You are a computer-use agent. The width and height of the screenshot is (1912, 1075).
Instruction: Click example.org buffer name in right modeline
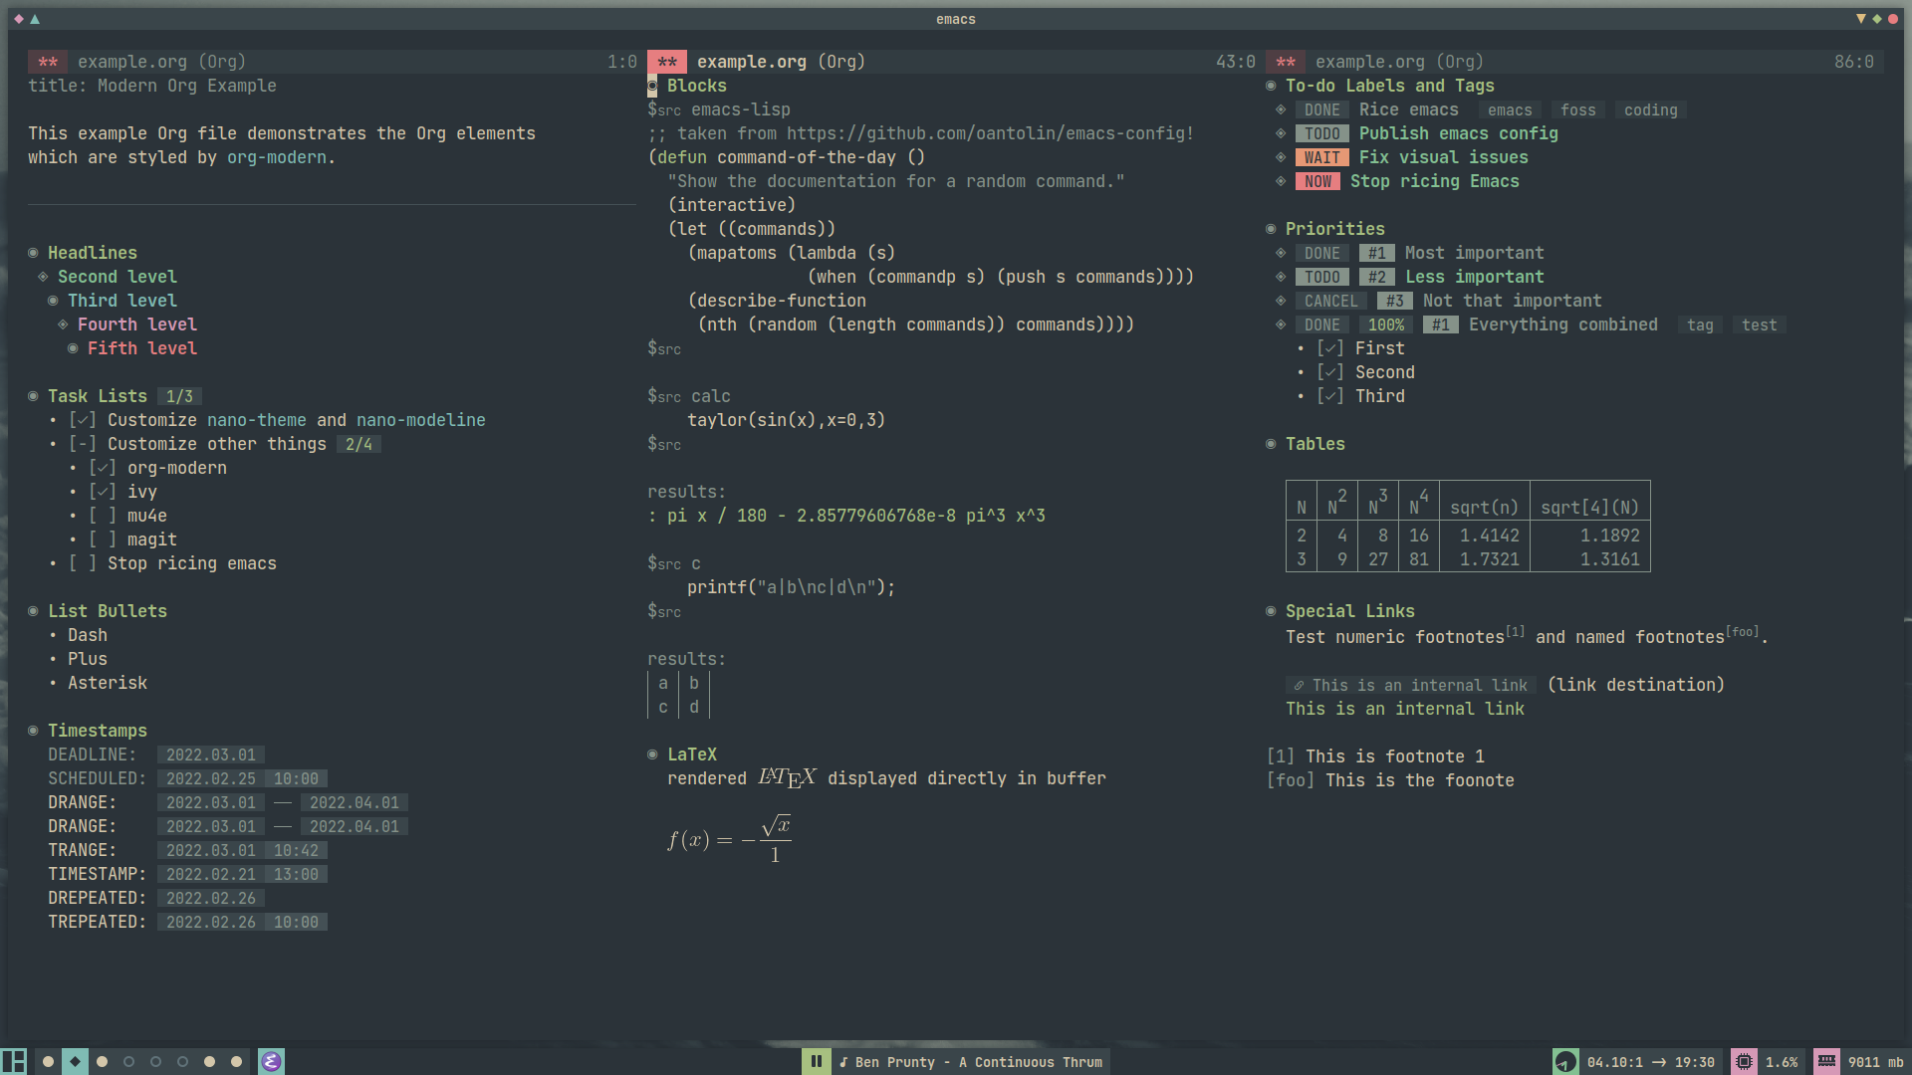pos(1370,62)
